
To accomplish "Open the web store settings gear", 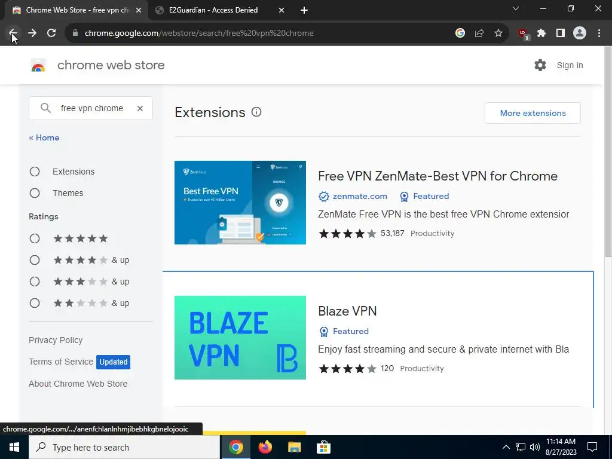I will [540, 65].
